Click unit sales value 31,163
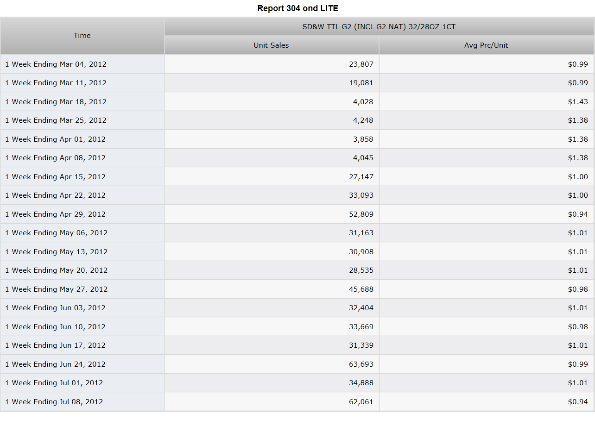This screenshot has height=438, width=595. click(361, 233)
